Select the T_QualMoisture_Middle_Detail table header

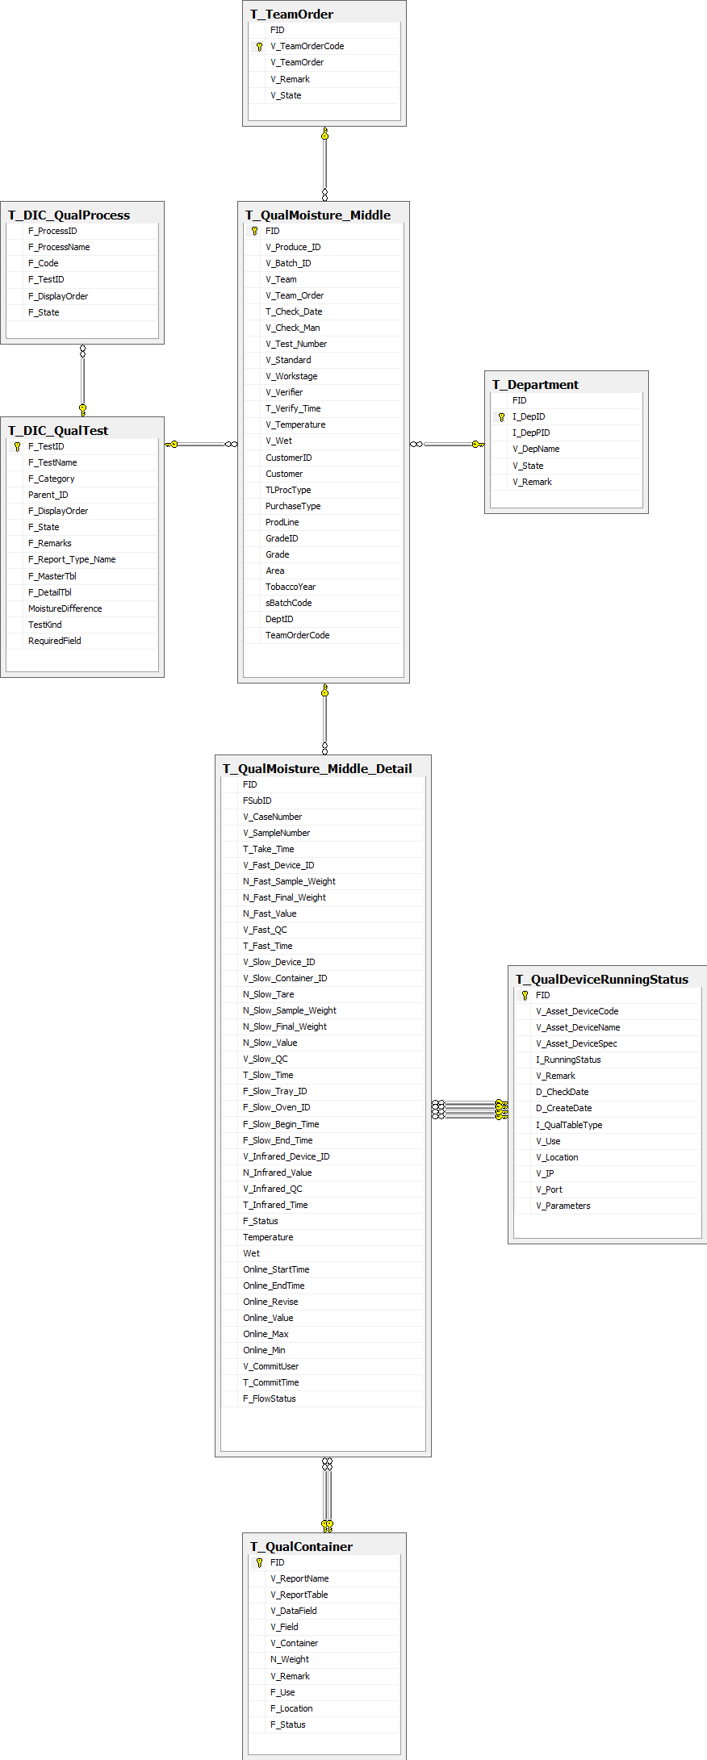click(x=317, y=768)
